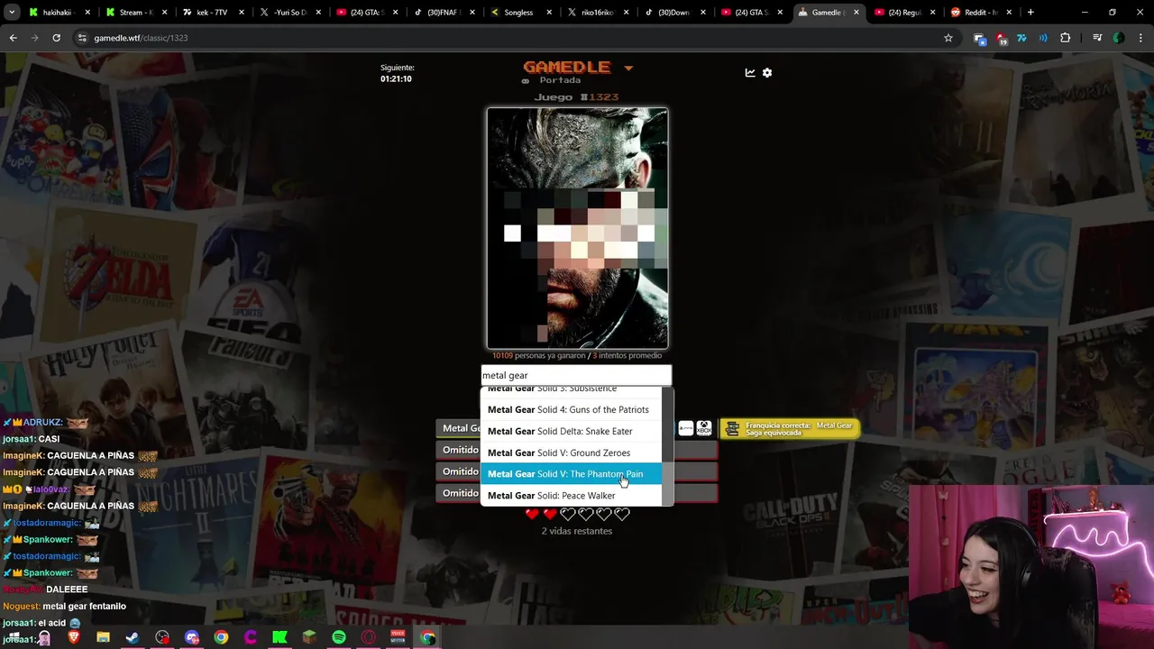Switch to the hakihakii Kick tab

60,13
